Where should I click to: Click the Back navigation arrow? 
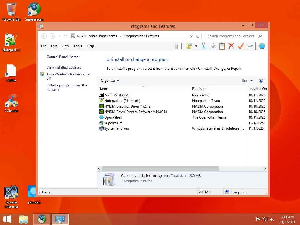point(44,36)
